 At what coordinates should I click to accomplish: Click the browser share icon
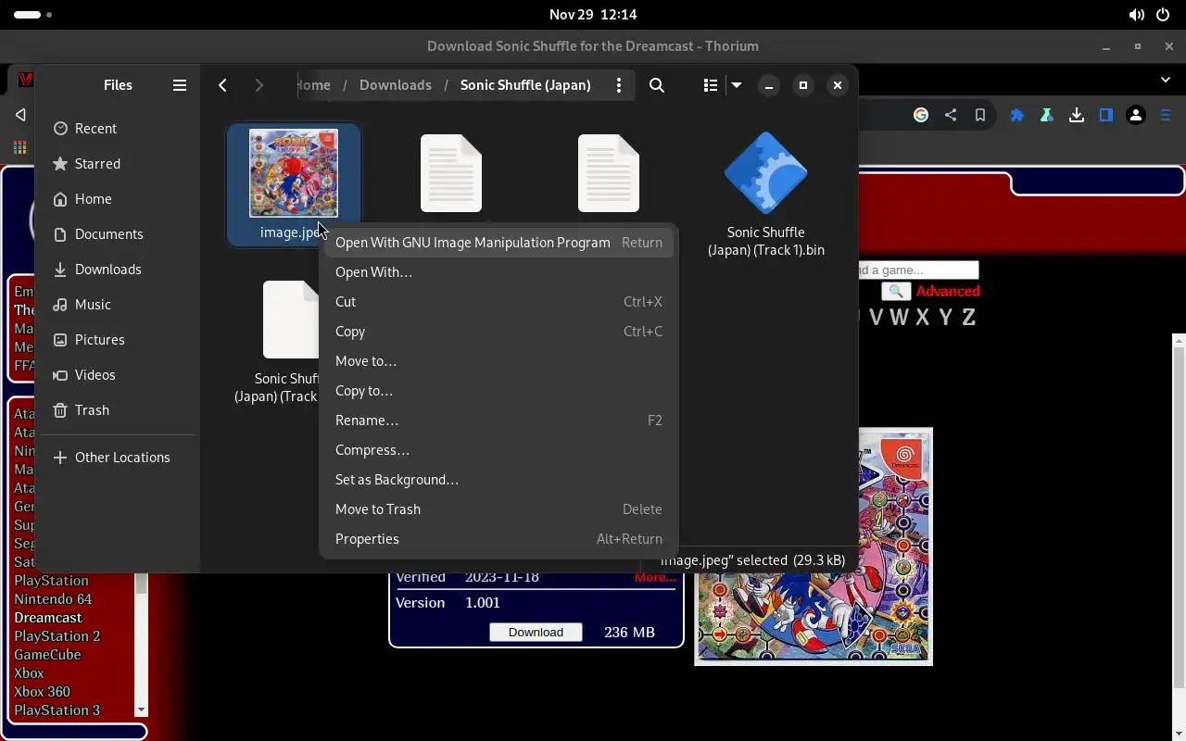coord(951,115)
